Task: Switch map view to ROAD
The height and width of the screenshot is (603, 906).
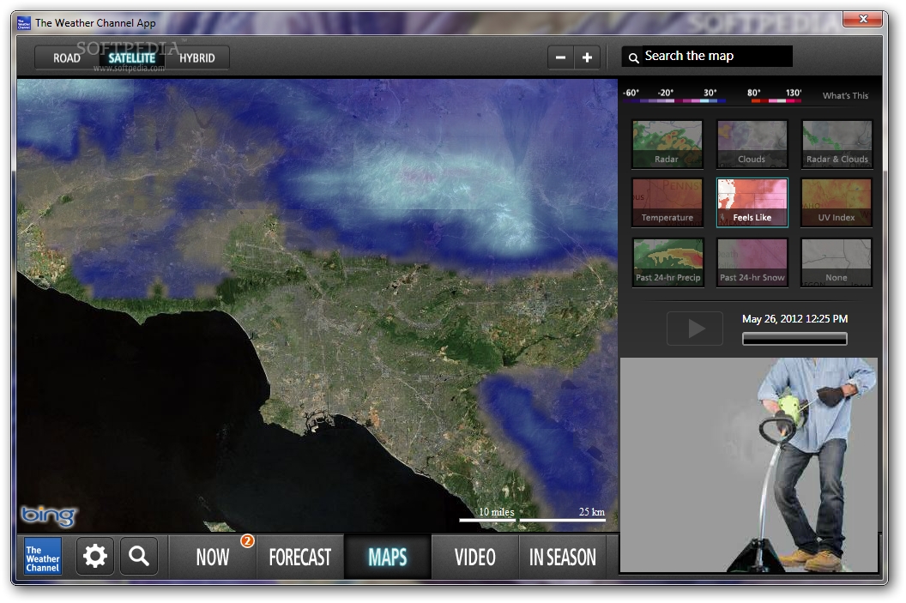Action: [x=66, y=57]
